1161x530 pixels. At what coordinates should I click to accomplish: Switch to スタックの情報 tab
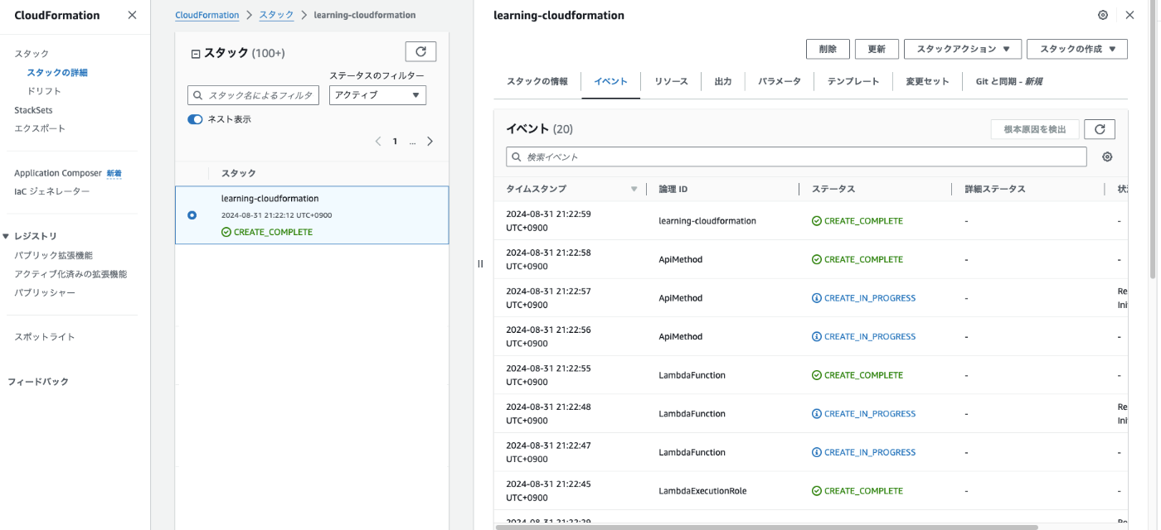tap(537, 82)
